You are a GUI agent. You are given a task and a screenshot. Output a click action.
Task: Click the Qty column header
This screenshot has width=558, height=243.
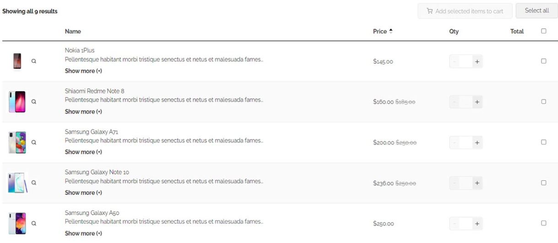pos(454,32)
